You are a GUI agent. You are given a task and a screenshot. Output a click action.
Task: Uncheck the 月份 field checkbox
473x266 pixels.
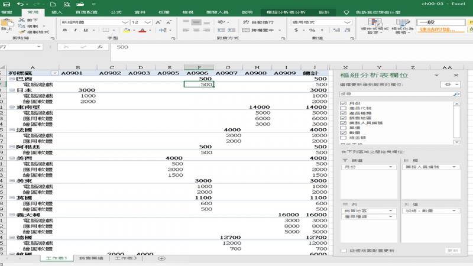pos(343,103)
